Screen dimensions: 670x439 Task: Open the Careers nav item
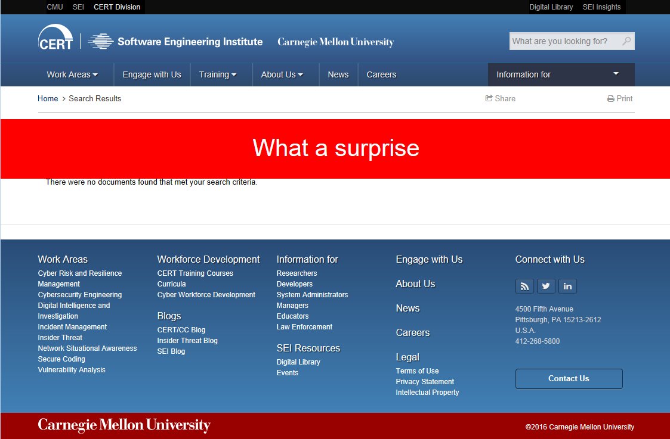(x=381, y=74)
